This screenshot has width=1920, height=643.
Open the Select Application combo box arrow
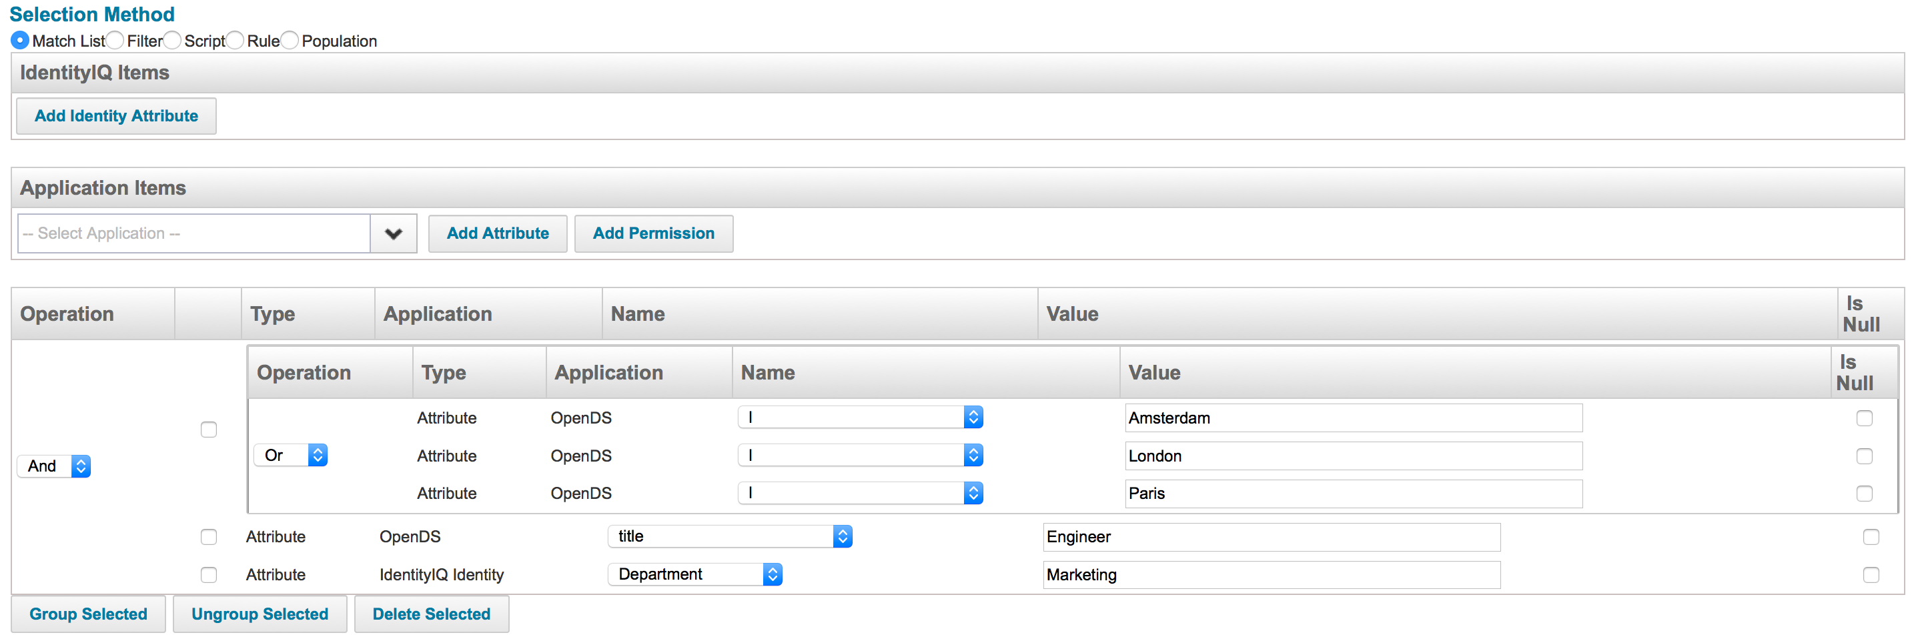(394, 234)
